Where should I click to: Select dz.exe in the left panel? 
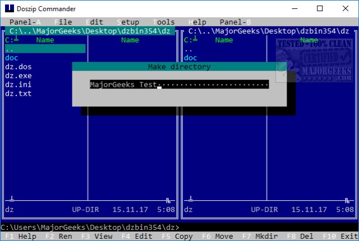tap(19, 76)
